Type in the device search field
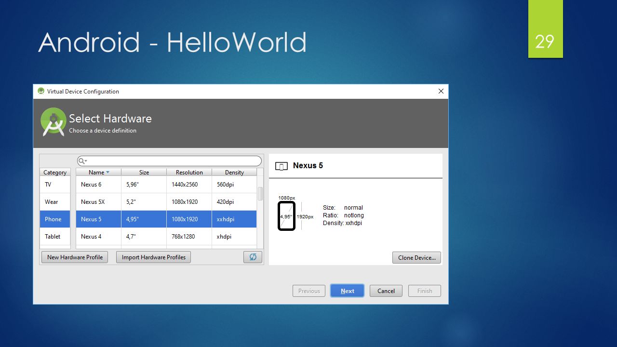The width and height of the screenshot is (617, 347). [x=169, y=161]
